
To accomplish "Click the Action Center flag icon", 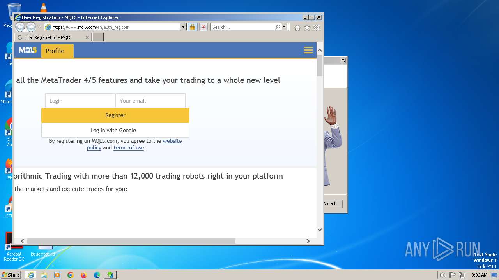I will coord(453,275).
